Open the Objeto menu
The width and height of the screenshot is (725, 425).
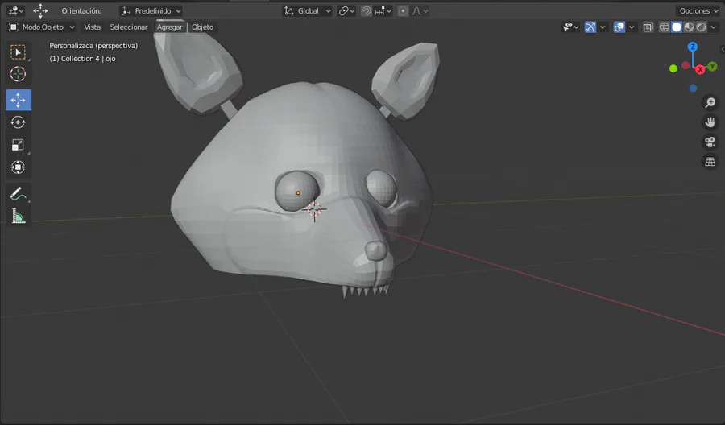coord(202,27)
